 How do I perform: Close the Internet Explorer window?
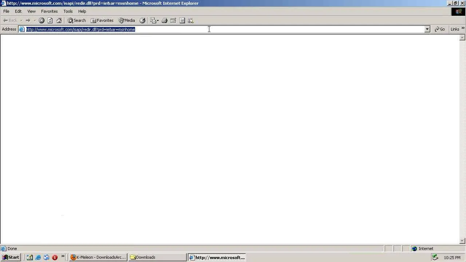(x=462, y=3)
